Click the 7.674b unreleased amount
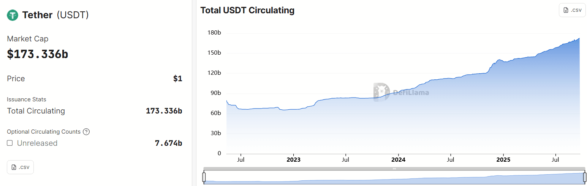 click(168, 143)
